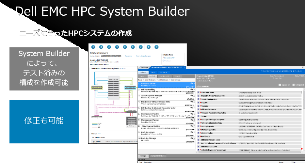Select item 5 Dell Backup & Disaster Recovery Suite
This screenshot has height=163, width=305.
click(166, 109)
